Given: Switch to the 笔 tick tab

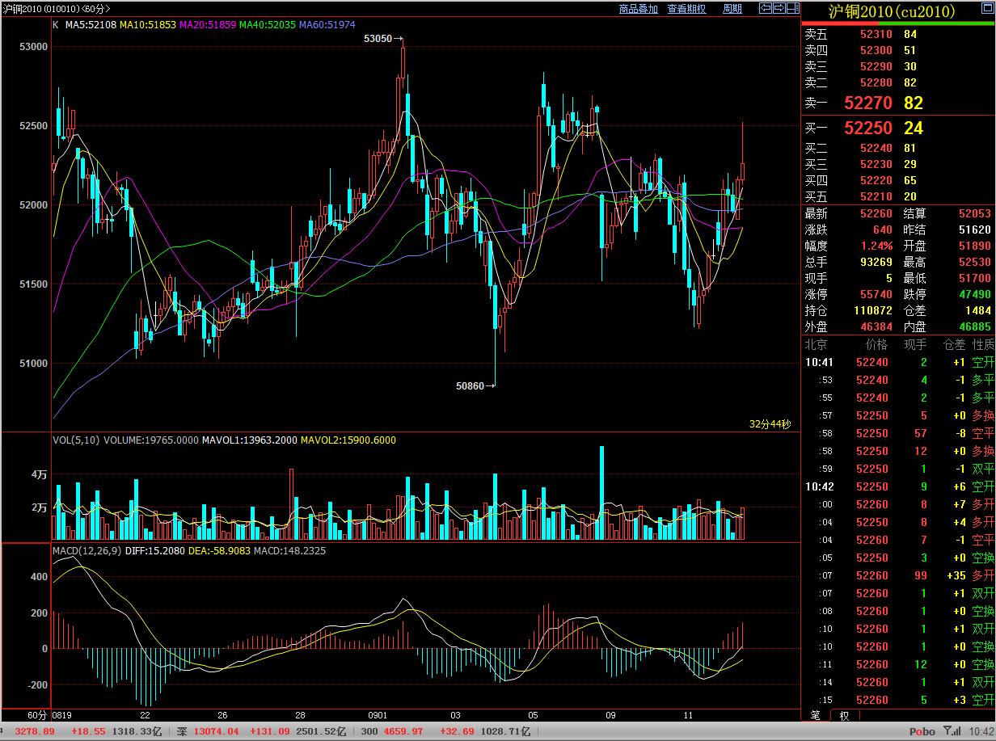Looking at the screenshot, I should (x=815, y=715).
